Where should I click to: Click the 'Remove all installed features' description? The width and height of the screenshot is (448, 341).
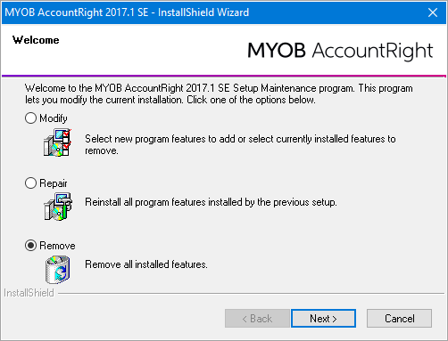point(146,264)
